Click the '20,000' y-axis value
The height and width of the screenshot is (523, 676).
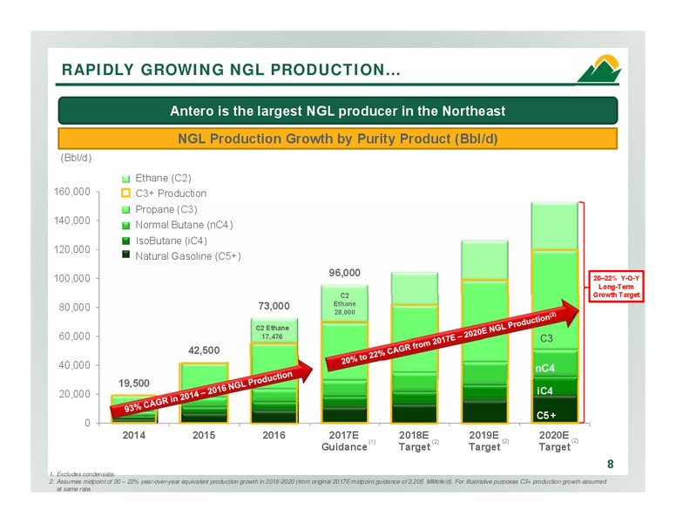tap(74, 394)
